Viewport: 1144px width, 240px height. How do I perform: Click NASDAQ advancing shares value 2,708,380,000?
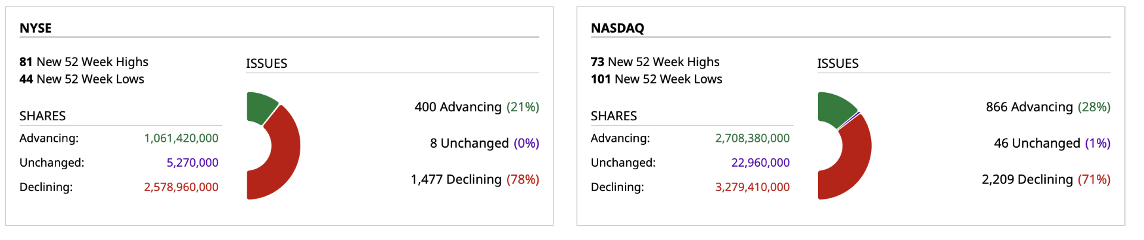[x=752, y=138]
